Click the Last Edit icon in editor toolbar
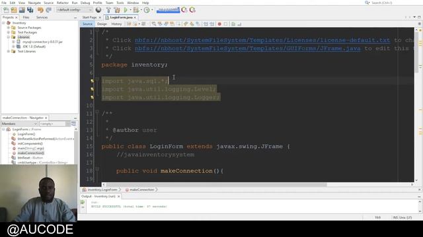 pos(129,24)
